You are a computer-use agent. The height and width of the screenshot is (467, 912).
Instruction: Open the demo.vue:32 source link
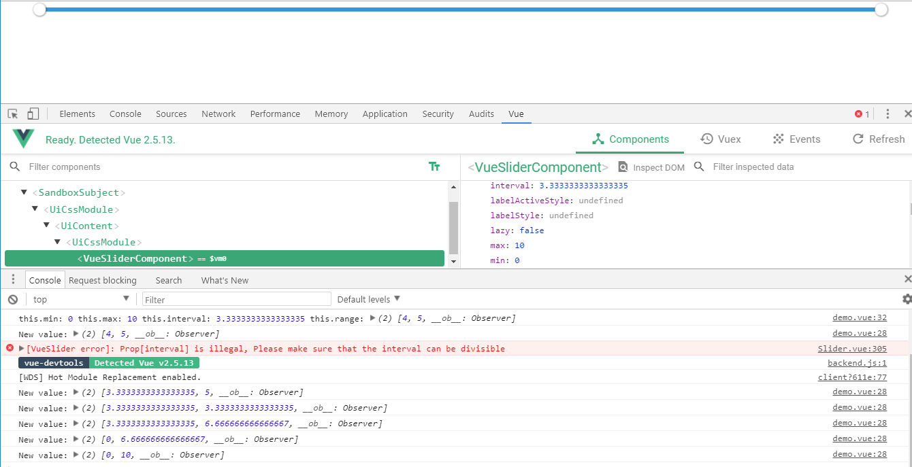860,317
